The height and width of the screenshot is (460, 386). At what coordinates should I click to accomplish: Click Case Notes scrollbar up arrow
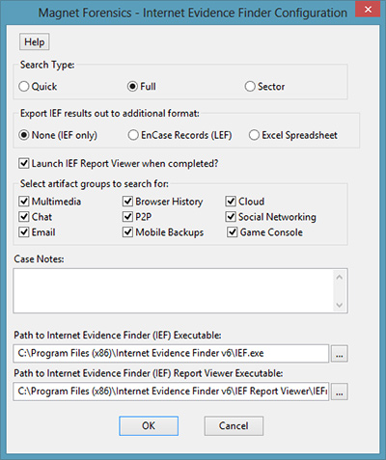(340, 277)
